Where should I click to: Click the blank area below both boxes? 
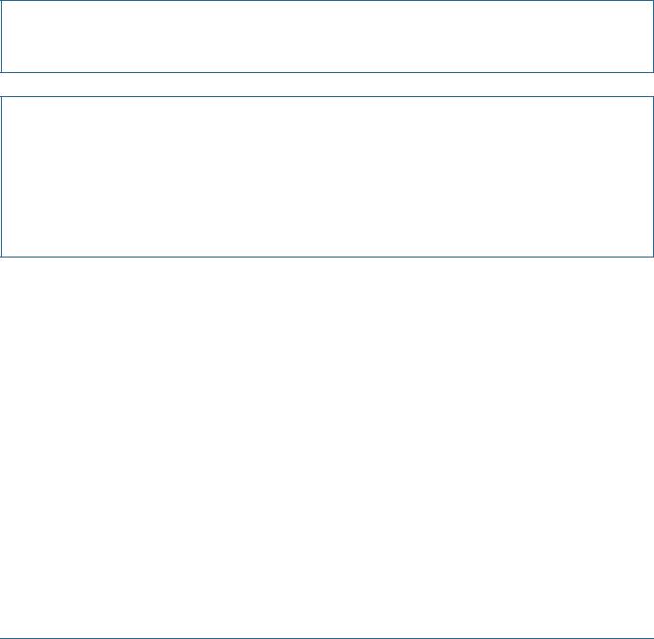click(x=327, y=447)
